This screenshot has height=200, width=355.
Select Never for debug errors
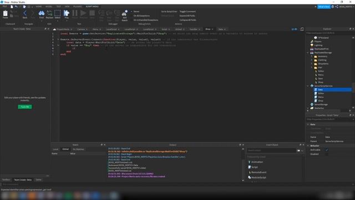click(x=136, y=11)
